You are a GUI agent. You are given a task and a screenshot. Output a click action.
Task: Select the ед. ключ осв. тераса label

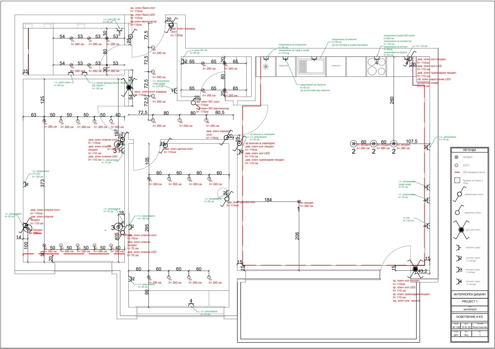(406, 301)
